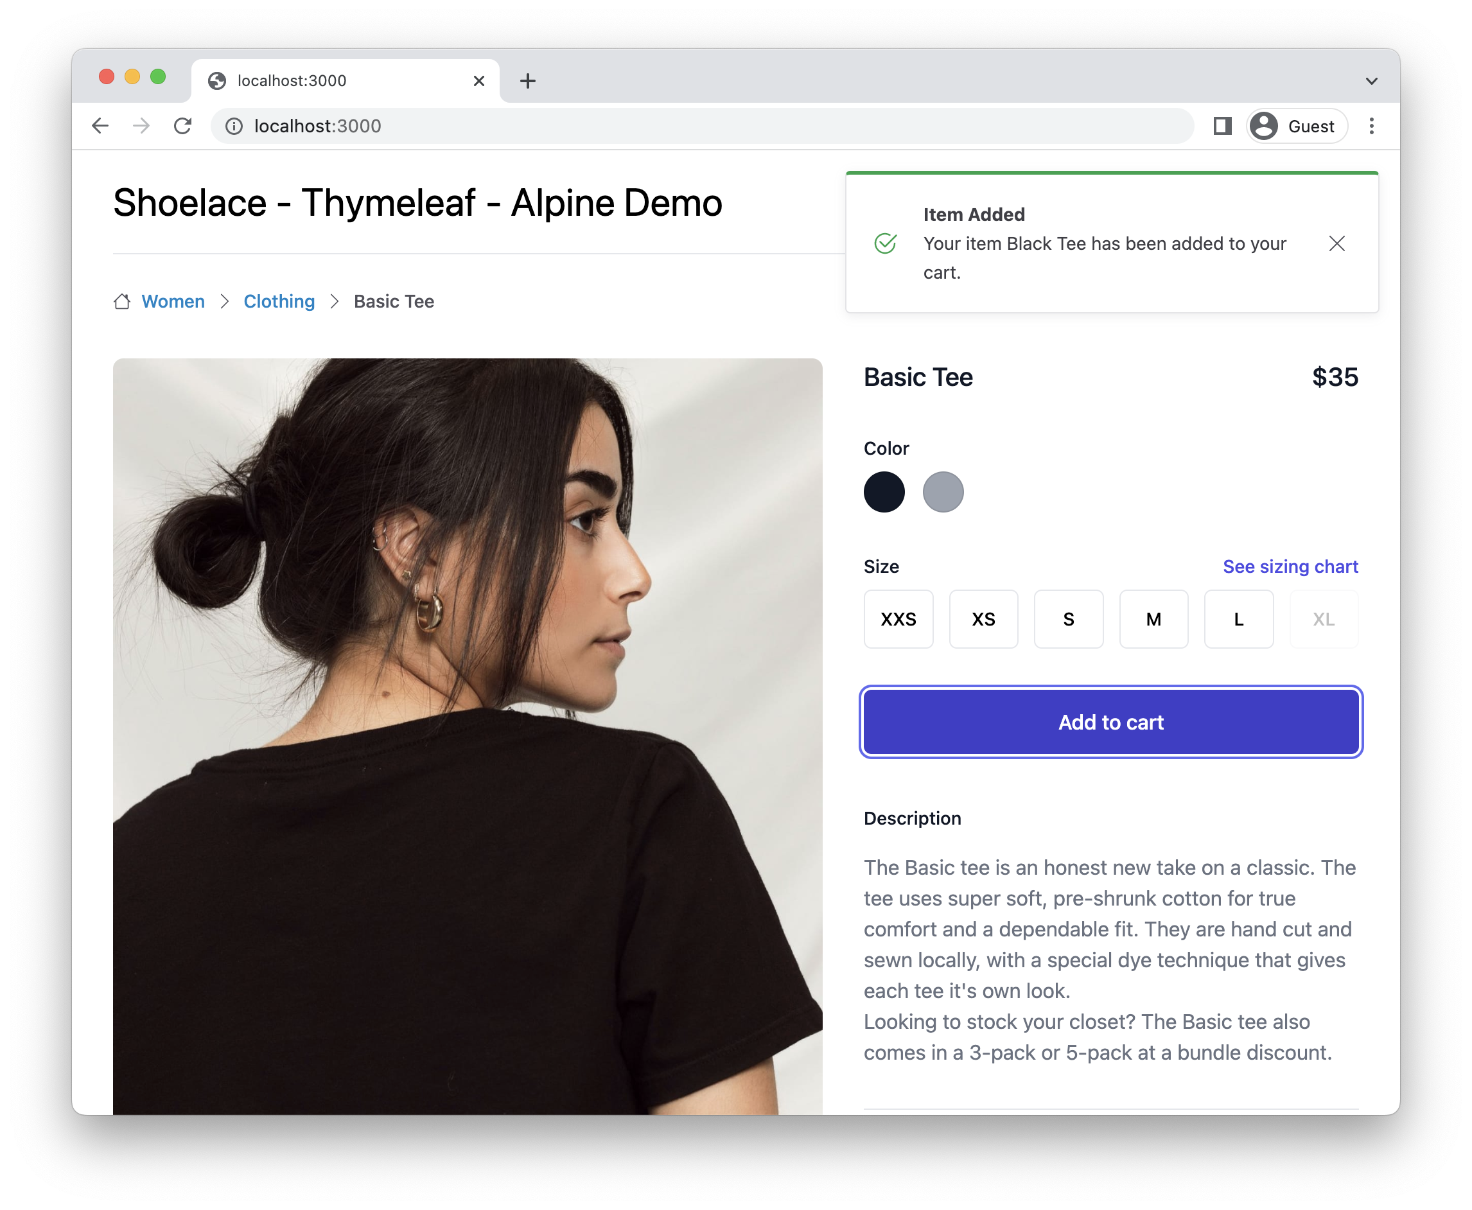Select size XL option
The width and height of the screenshot is (1472, 1210).
1323,618
